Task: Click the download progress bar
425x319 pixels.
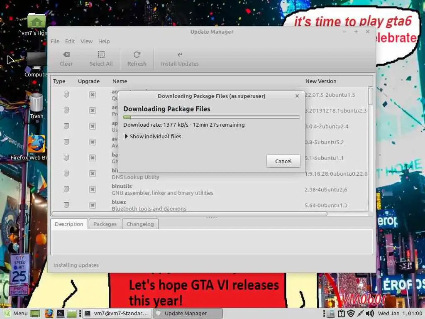Action: (x=211, y=117)
